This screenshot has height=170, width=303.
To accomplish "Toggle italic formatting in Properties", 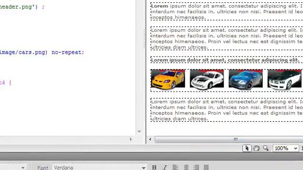I will click(165, 167).
